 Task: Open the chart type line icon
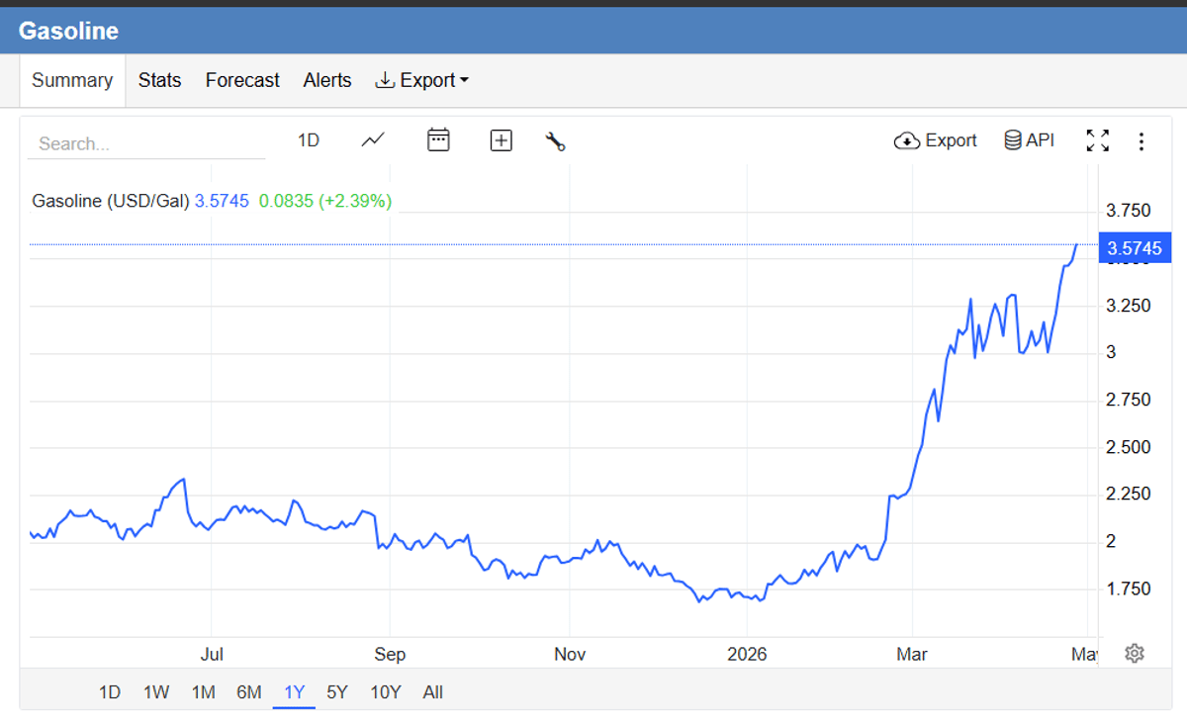point(373,140)
